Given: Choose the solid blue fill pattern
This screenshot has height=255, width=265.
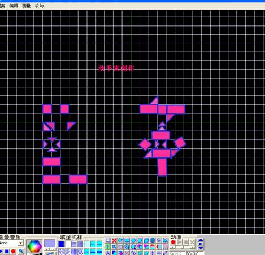Looking at the screenshot, I should (x=61, y=244).
